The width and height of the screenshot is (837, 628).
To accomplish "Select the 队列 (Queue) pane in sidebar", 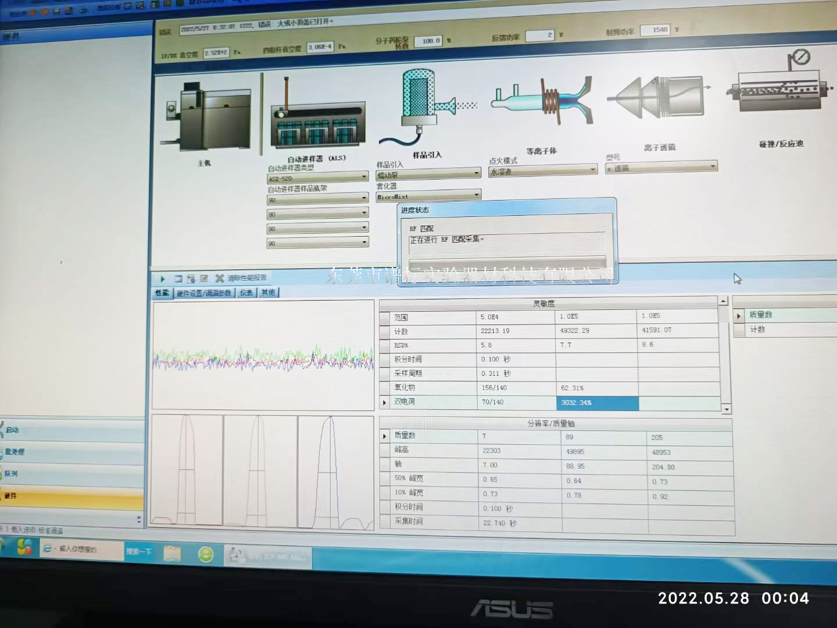I will (x=72, y=474).
